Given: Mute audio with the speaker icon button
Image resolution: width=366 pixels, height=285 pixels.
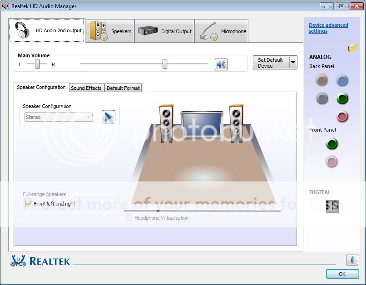Looking at the screenshot, I should pos(221,64).
